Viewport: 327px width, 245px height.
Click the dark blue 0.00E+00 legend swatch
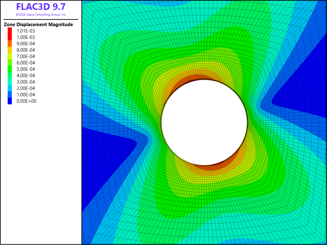click(10, 101)
